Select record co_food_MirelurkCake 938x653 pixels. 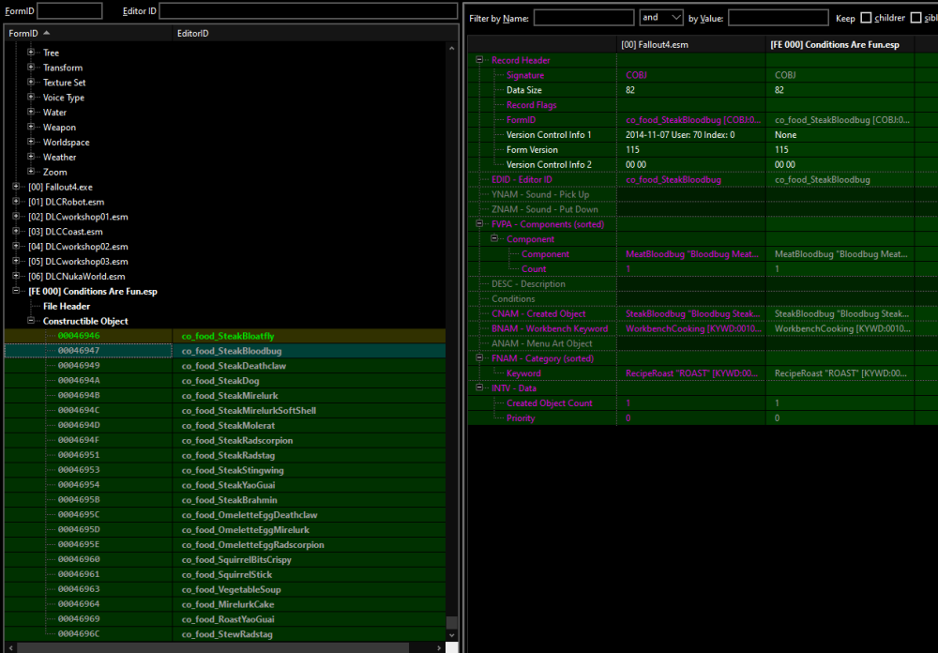(x=227, y=604)
